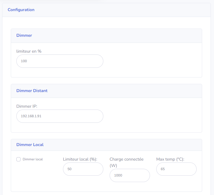
Task: Click the Dimmer Distant section heading
Action: [x=32, y=91]
